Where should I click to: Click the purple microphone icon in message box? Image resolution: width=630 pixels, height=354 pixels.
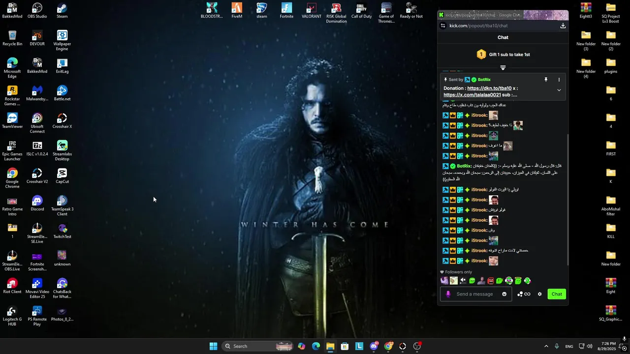[448, 294]
